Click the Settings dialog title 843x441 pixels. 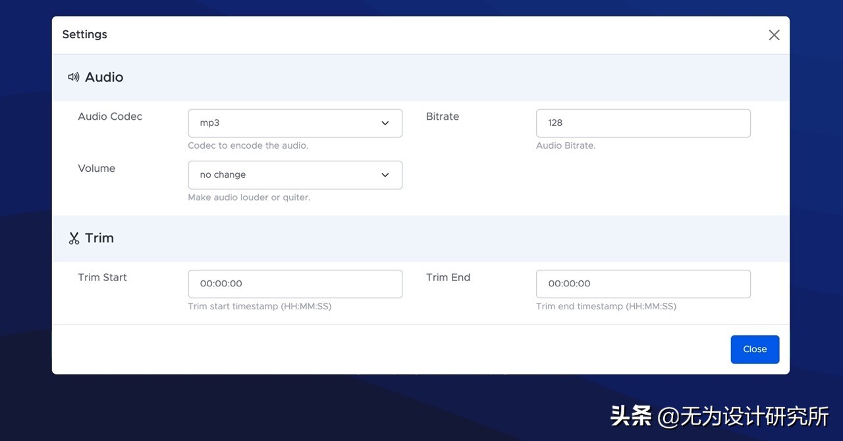84,34
